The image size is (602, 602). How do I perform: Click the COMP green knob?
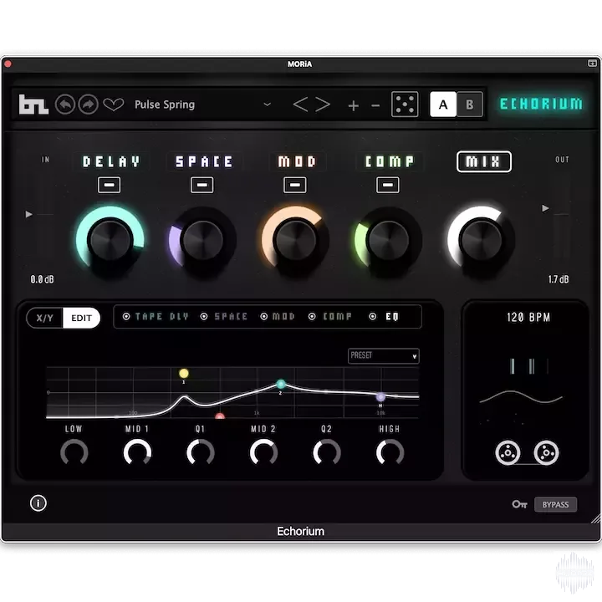[389, 240]
